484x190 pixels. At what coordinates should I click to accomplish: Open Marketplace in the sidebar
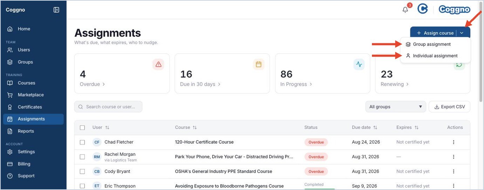[33, 95]
